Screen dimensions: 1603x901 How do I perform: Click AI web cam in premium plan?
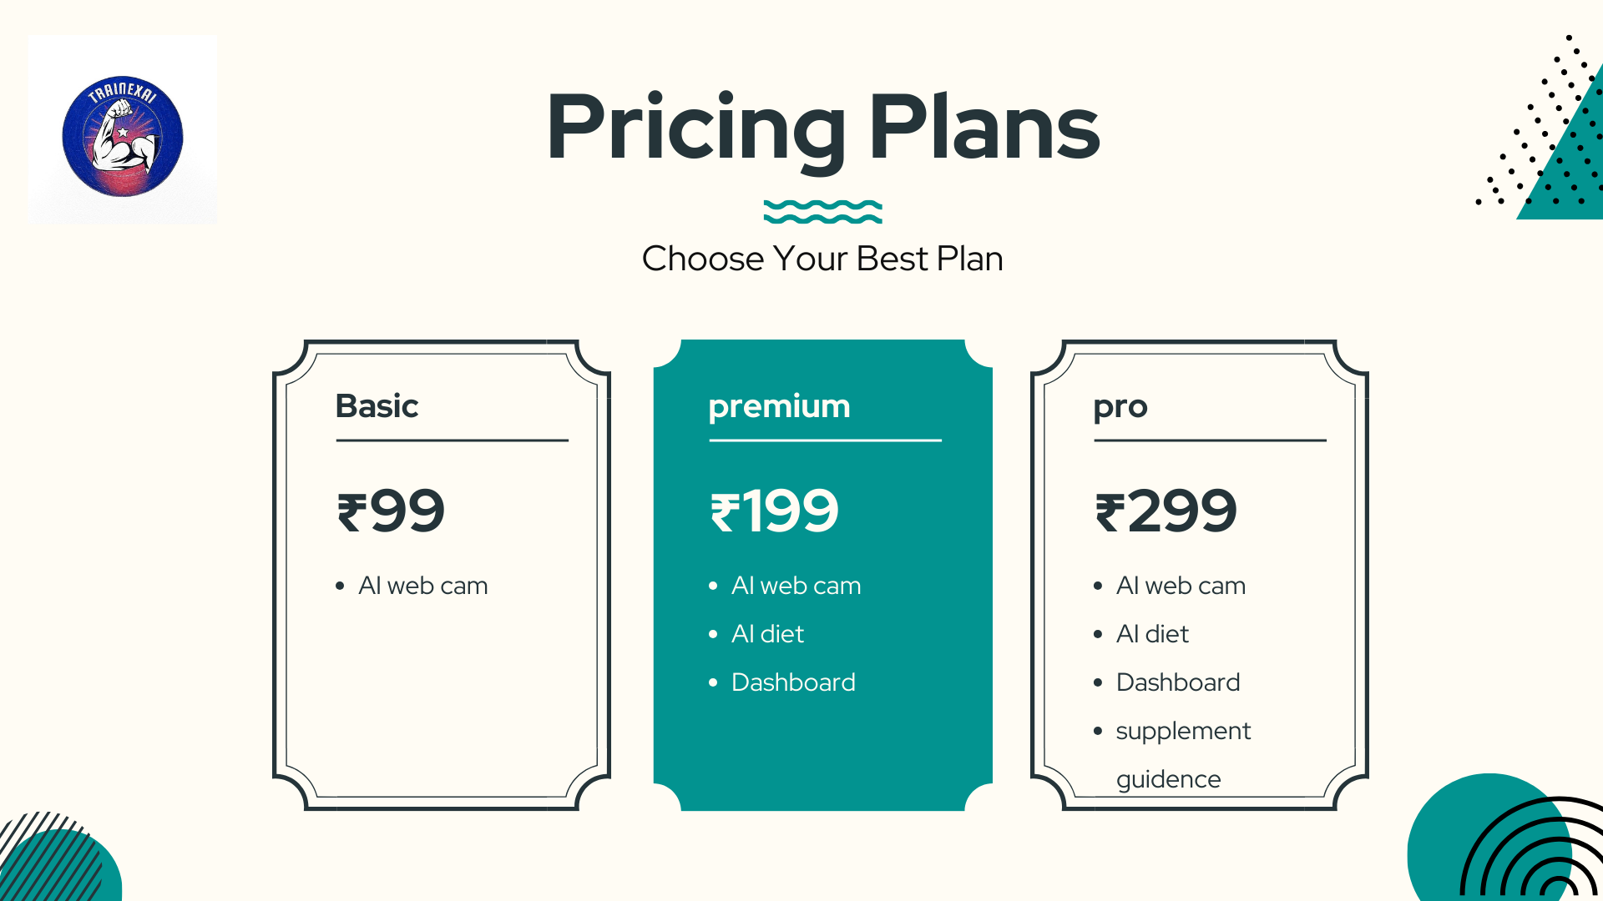[x=796, y=586]
